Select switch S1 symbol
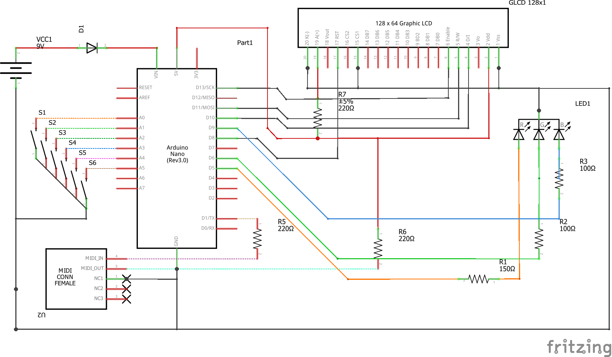 (35, 139)
